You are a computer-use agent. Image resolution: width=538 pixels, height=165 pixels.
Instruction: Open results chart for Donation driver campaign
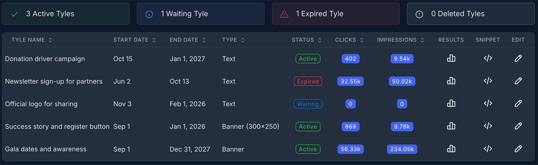click(x=451, y=58)
